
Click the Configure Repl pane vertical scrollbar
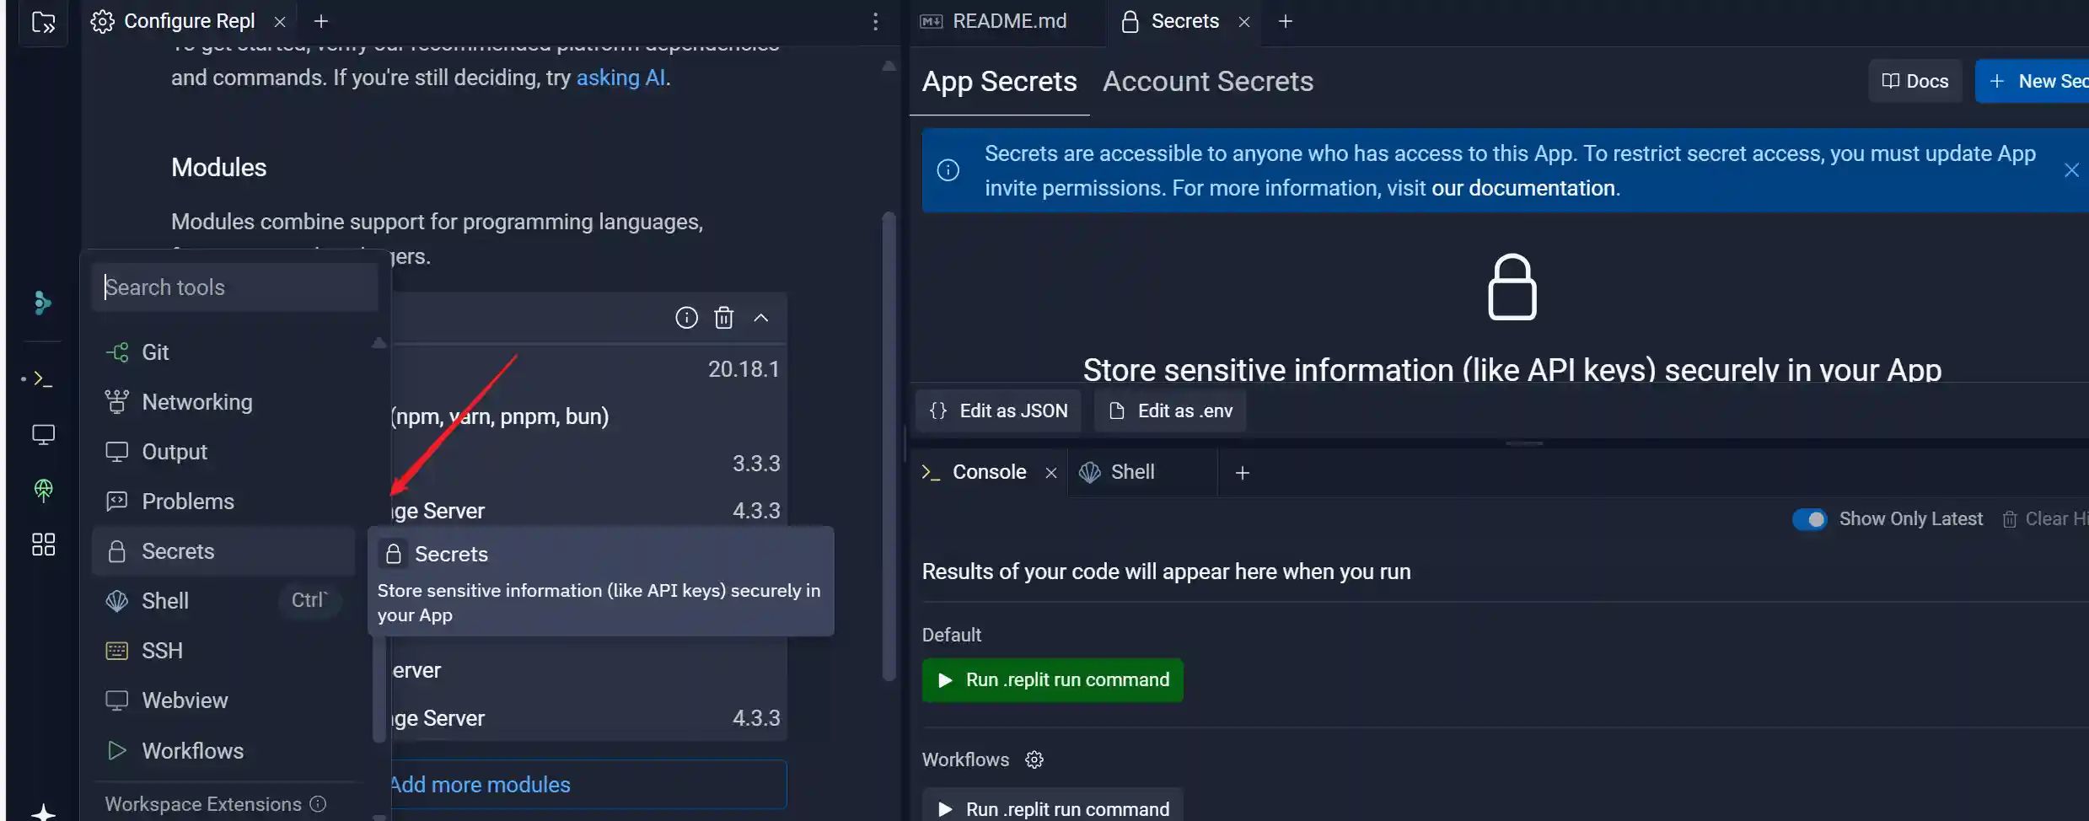(889, 447)
